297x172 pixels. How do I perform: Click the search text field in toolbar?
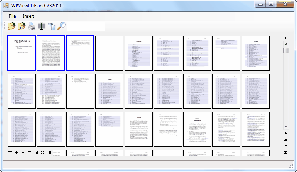[86, 26]
